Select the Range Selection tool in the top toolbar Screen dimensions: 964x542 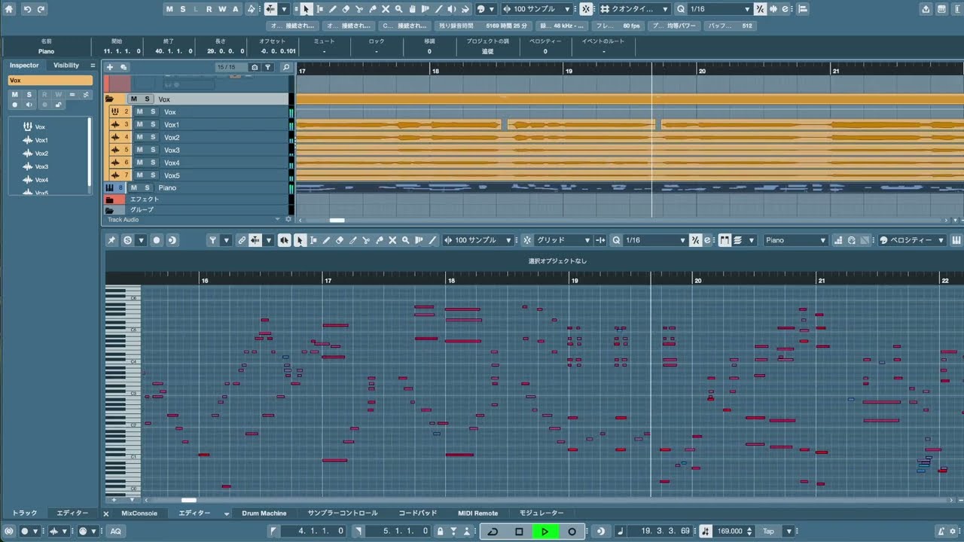click(x=319, y=9)
